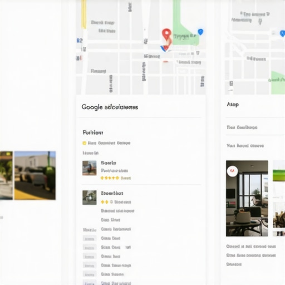Select the blue pin beside the green park

(x=200, y=32)
